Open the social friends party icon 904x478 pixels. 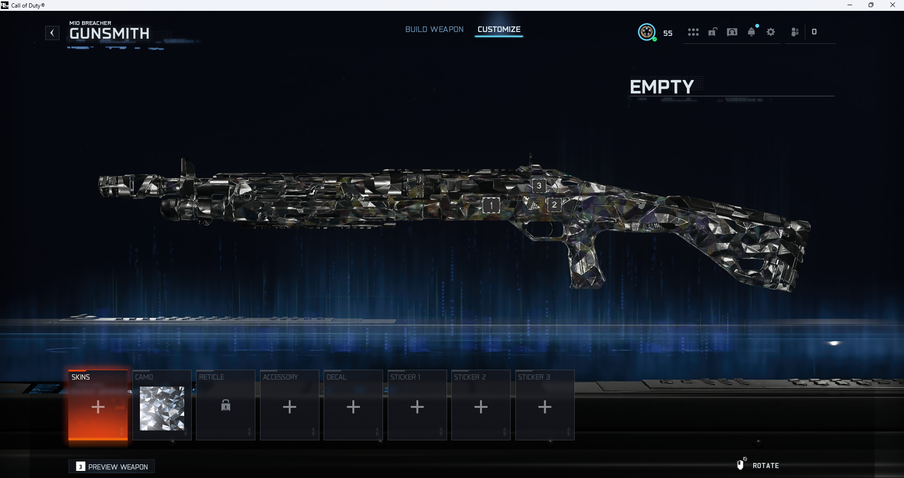point(795,32)
